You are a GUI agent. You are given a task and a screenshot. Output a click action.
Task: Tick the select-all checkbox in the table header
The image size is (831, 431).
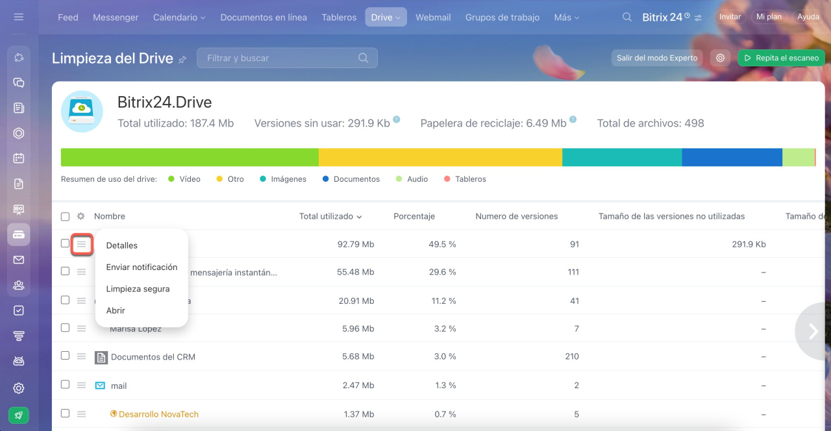[65, 216]
